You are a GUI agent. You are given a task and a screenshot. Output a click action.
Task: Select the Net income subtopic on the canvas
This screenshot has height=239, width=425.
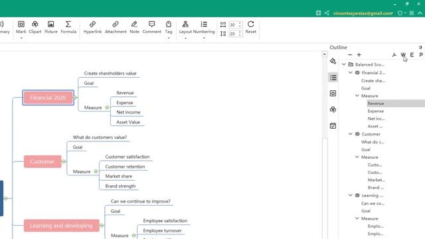(x=128, y=112)
